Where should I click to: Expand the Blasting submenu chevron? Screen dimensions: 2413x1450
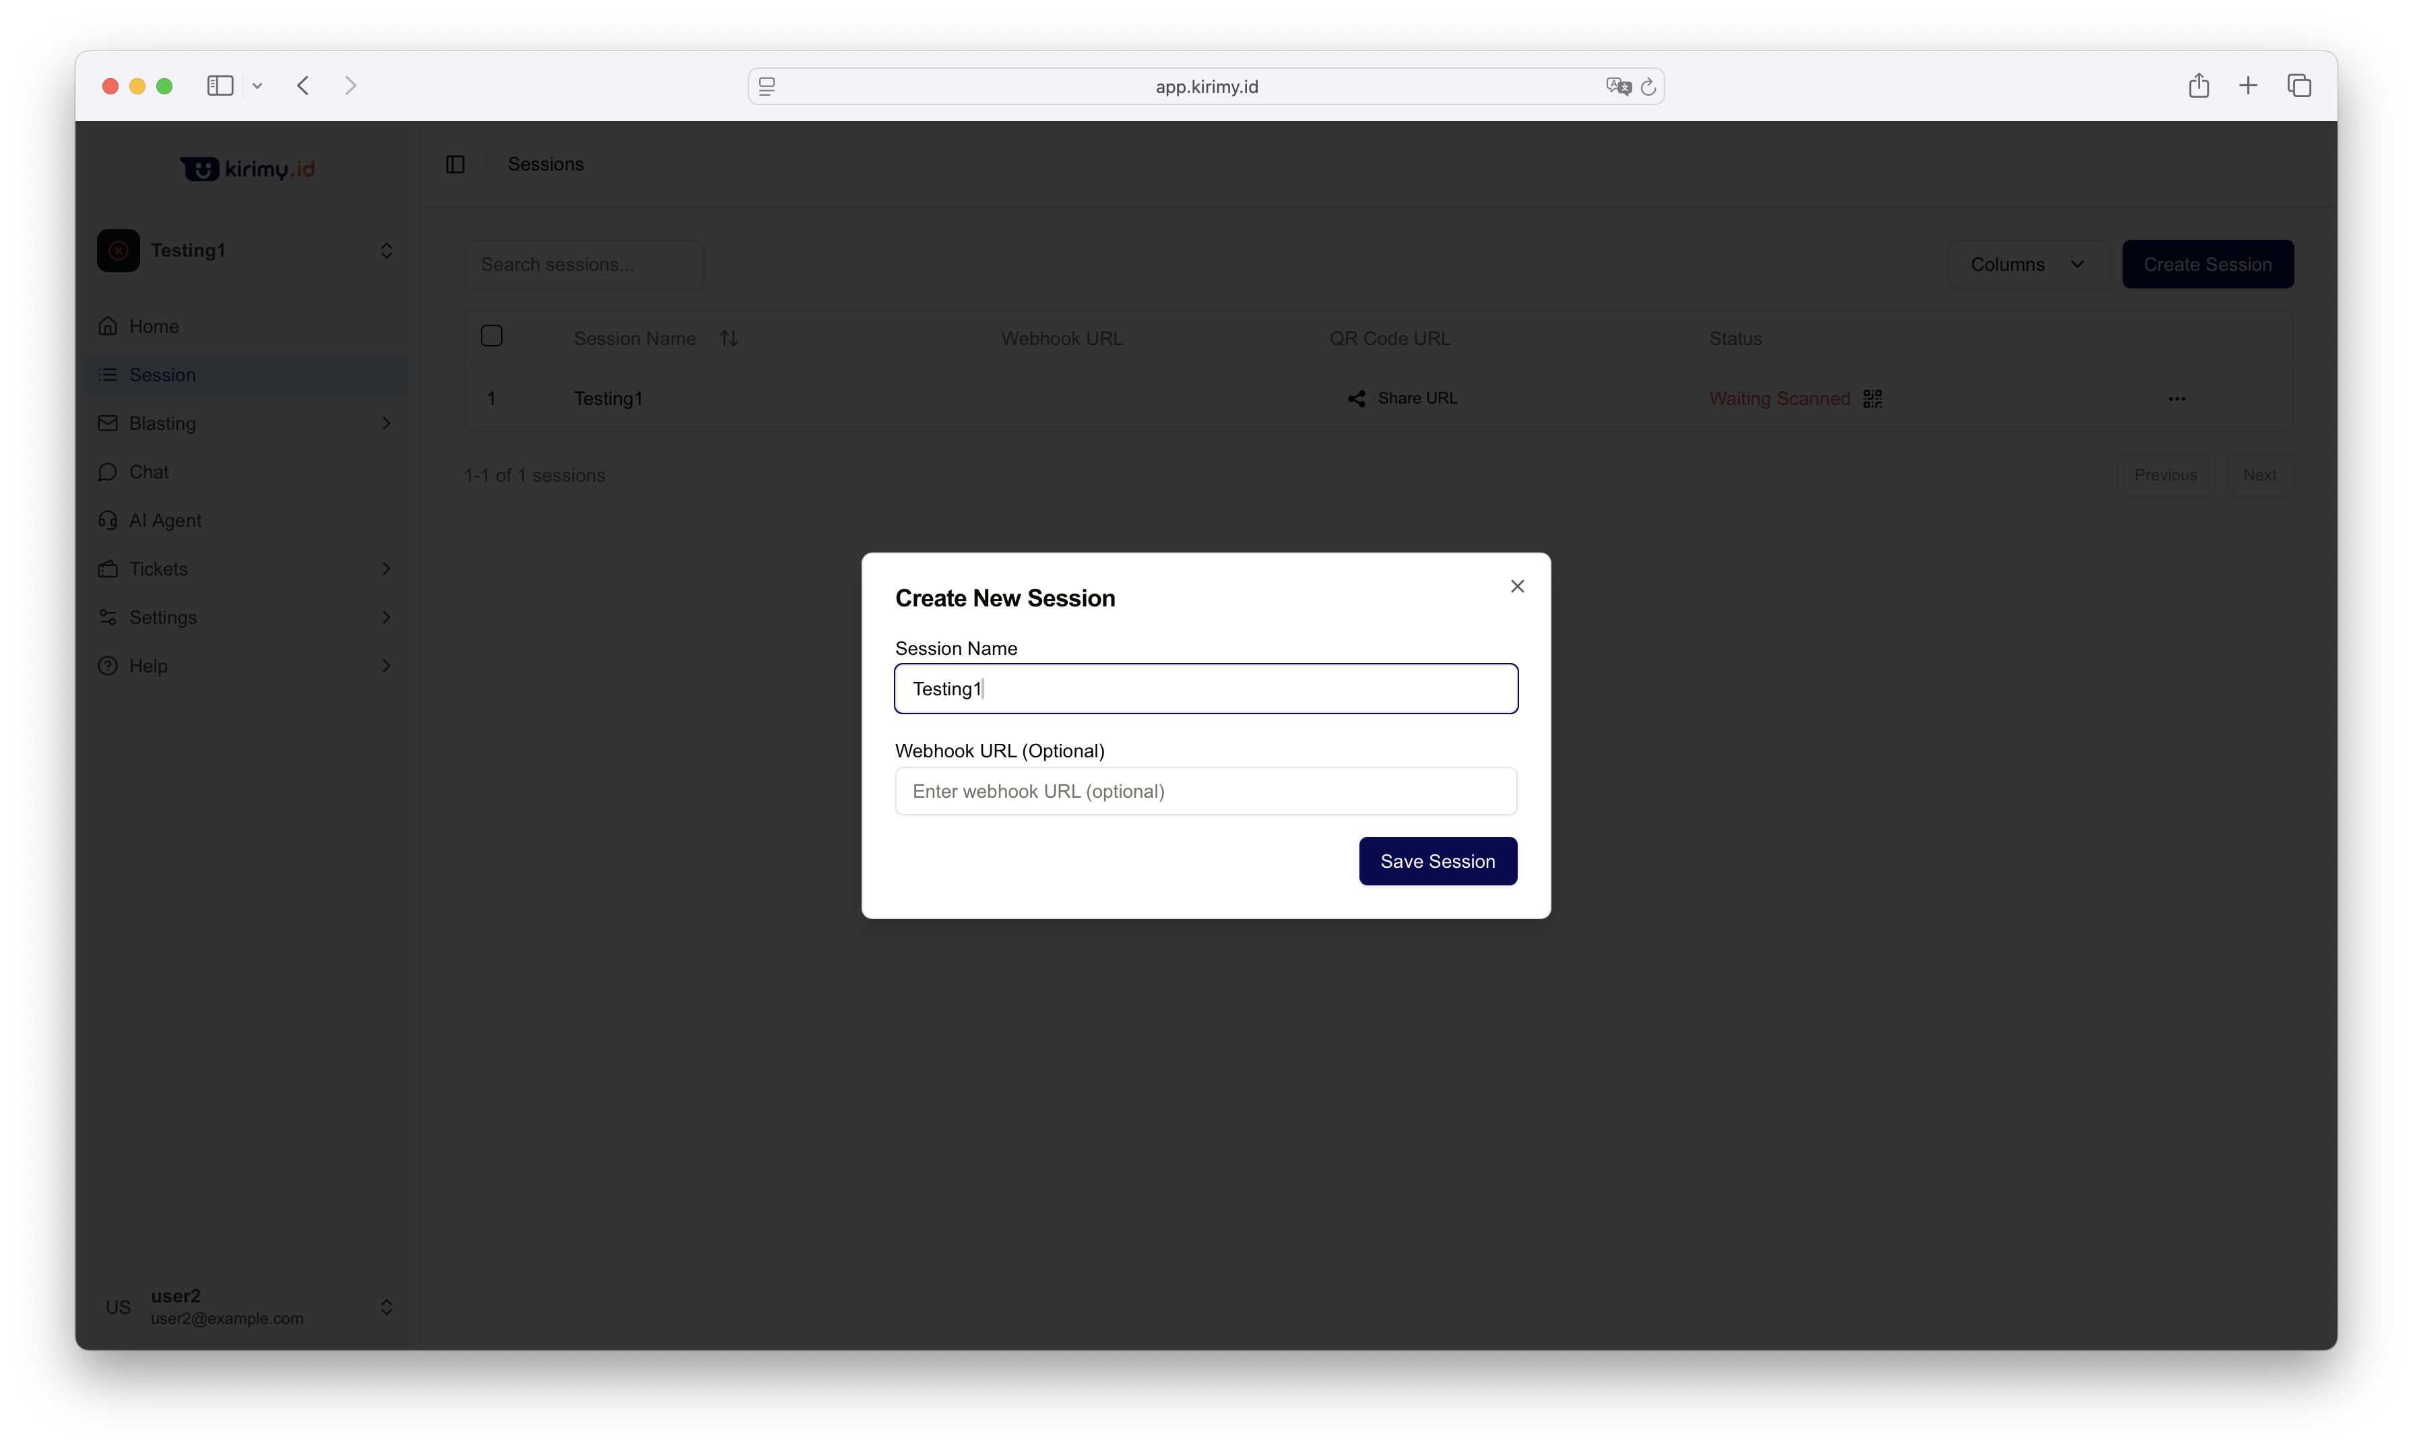pyautogui.click(x=386, y=423)
